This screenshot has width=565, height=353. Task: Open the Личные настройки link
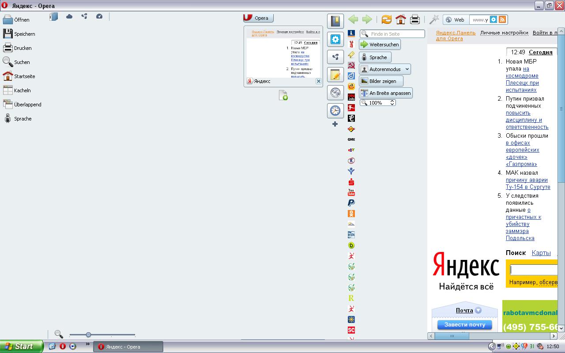pyautogui.click(x=504, y=33)
